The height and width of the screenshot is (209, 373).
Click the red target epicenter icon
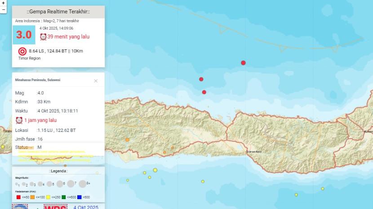coord(22,51)
